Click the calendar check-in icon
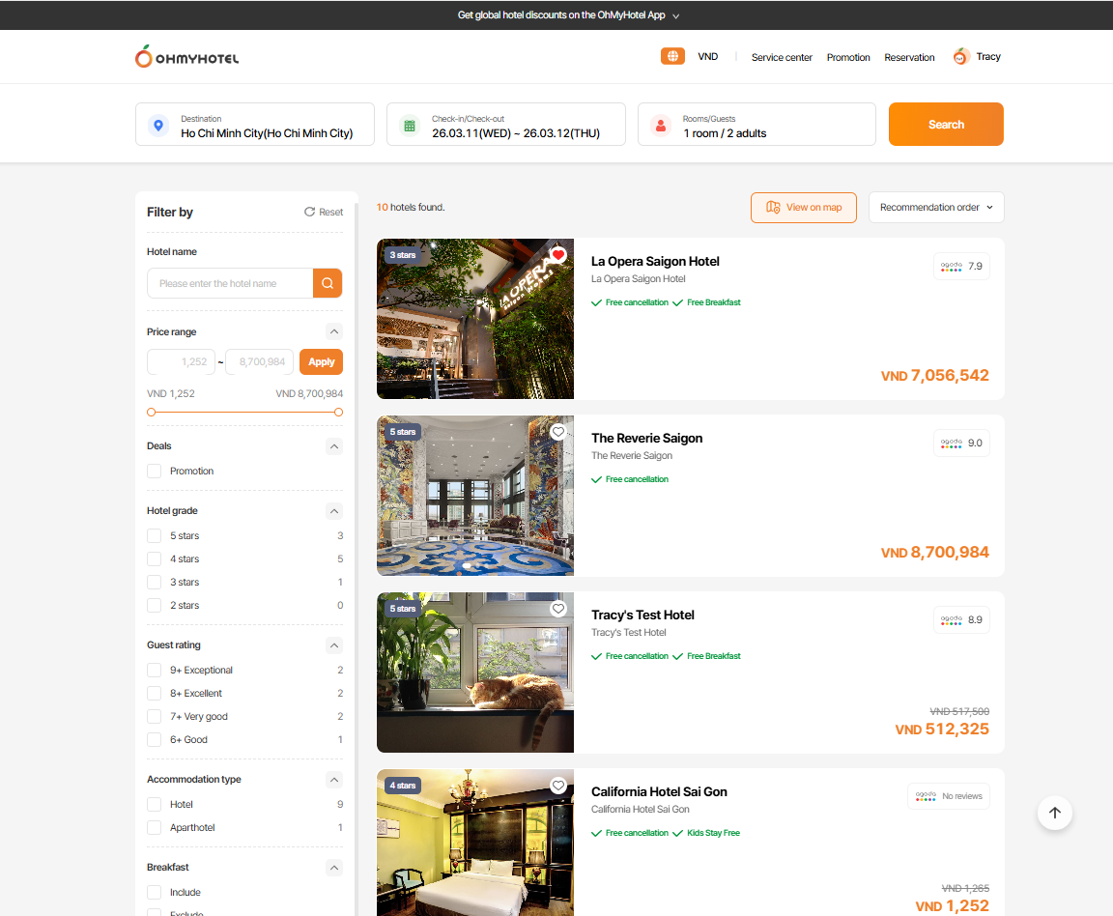This screenshot has width=1113, height=916. pos(410,125)
